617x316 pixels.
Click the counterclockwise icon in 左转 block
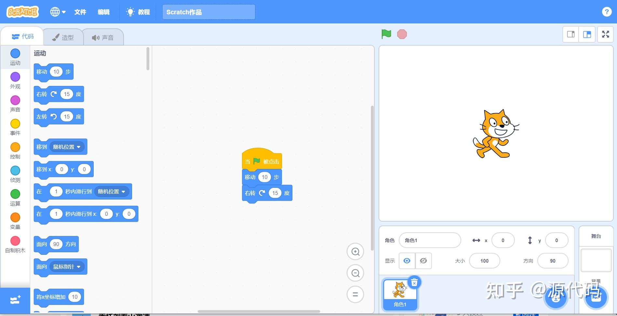point(54,117)
